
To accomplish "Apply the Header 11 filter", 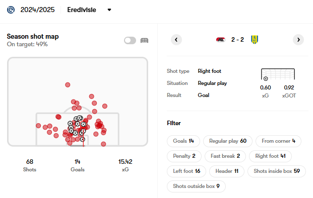I will click(227, 171).
